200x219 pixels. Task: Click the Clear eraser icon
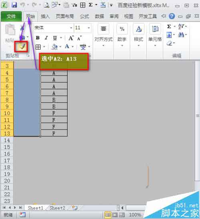(x=169, y=44)
